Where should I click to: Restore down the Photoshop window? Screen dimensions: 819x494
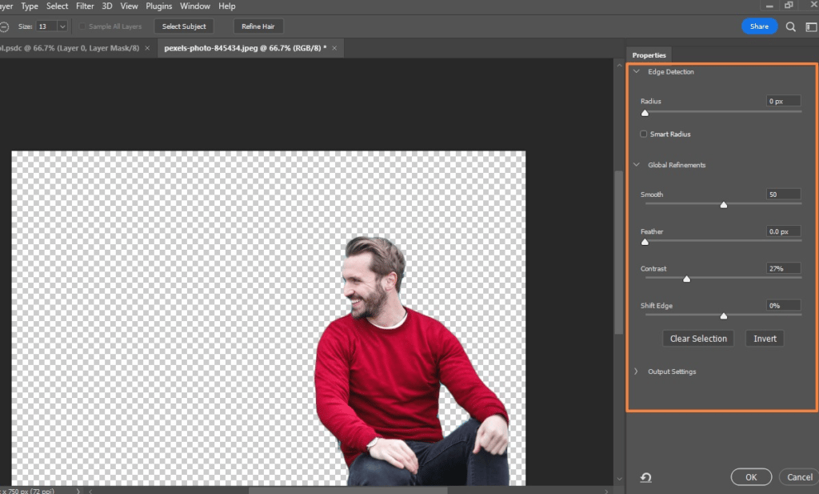(789, 6)
